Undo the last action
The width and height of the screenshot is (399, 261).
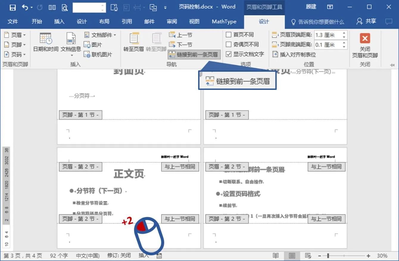point(25,7)
